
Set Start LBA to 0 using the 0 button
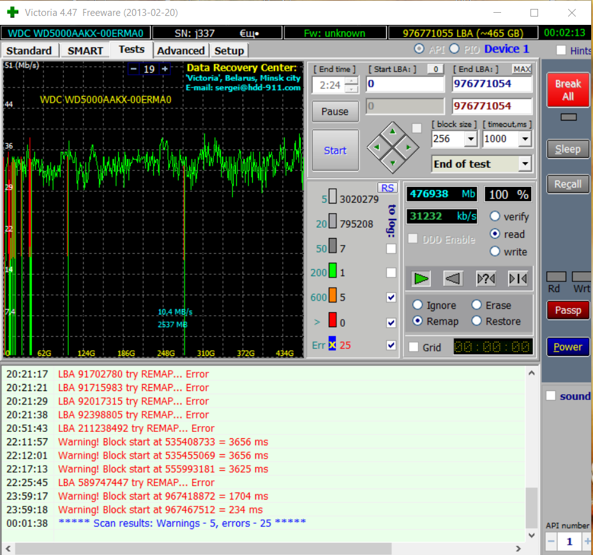(x=436, y=69)
